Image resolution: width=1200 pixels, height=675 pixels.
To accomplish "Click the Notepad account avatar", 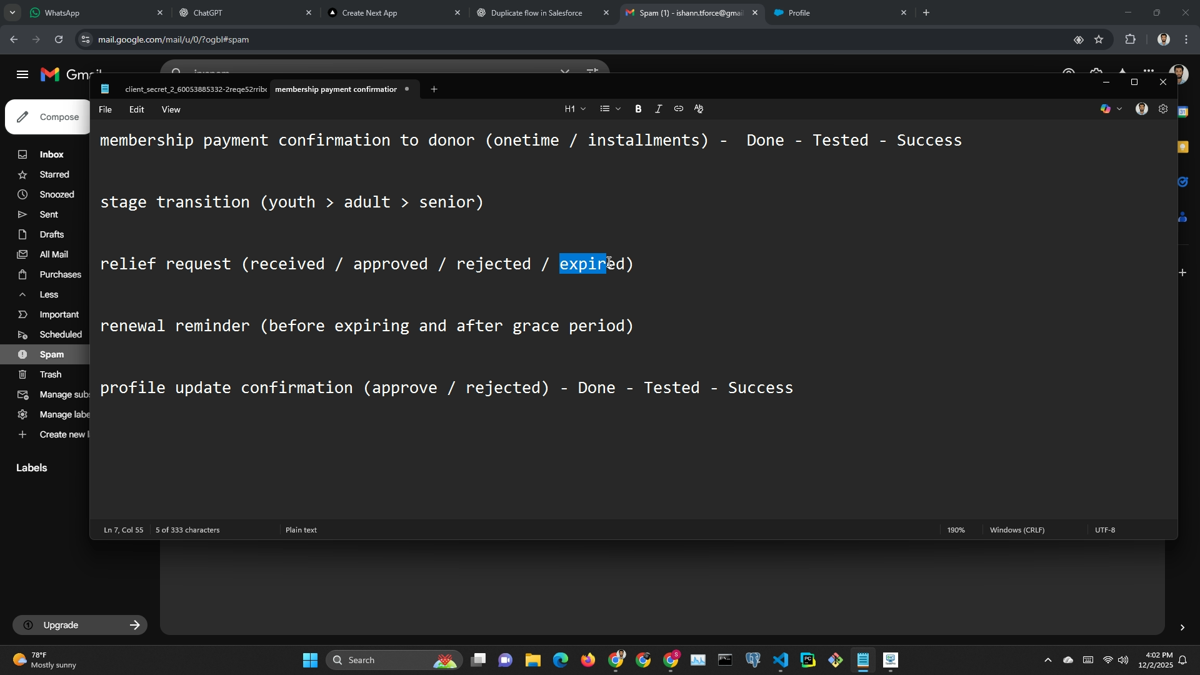I will (x=1141, y=109).
